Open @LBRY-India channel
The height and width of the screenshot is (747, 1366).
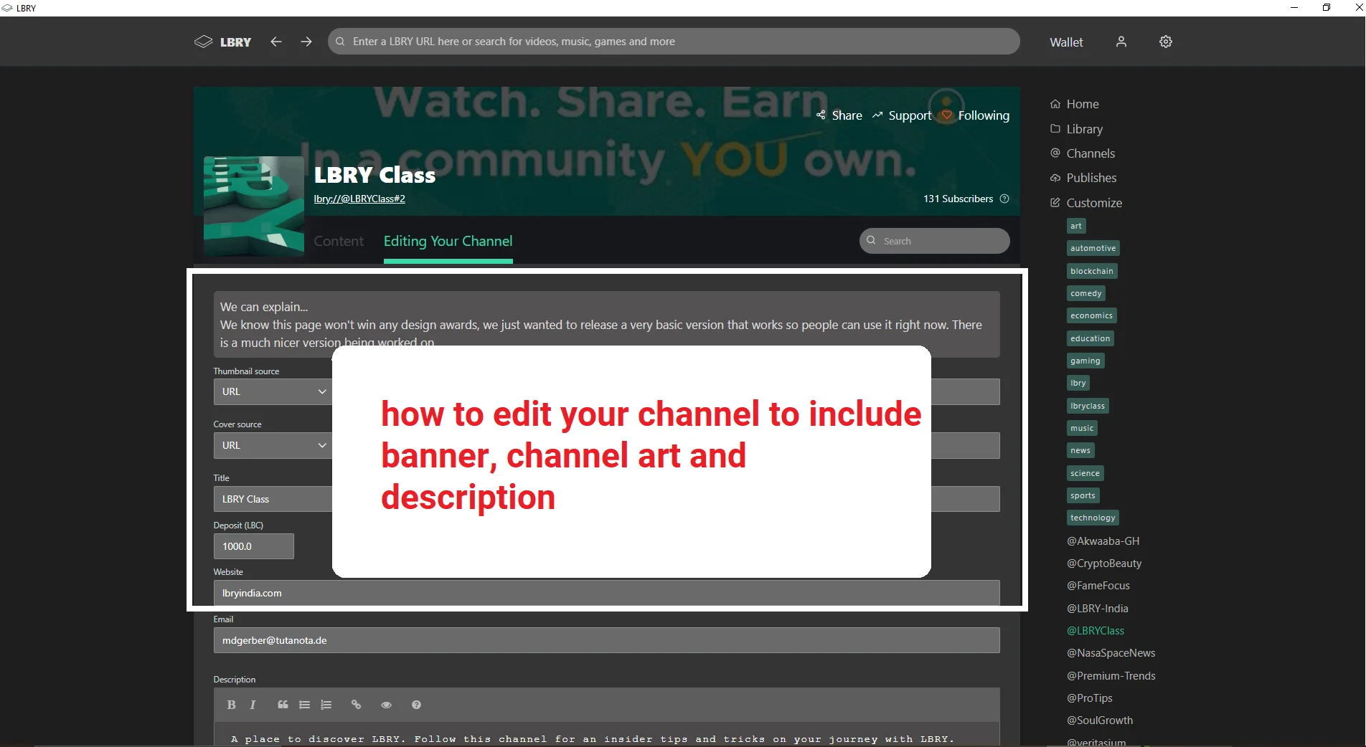coord(1097,609)
